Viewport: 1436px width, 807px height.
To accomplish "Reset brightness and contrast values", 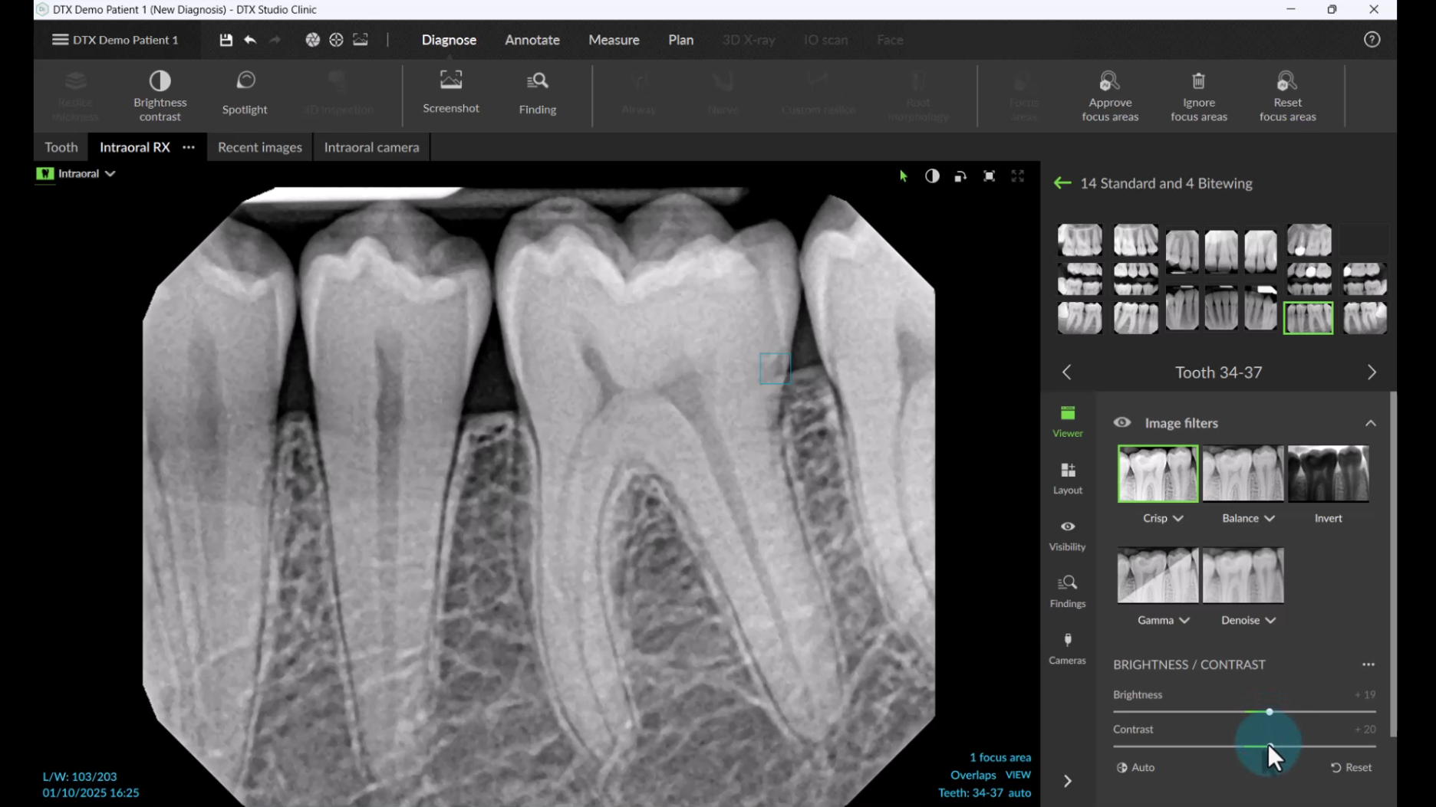I will pos(1351,767).
